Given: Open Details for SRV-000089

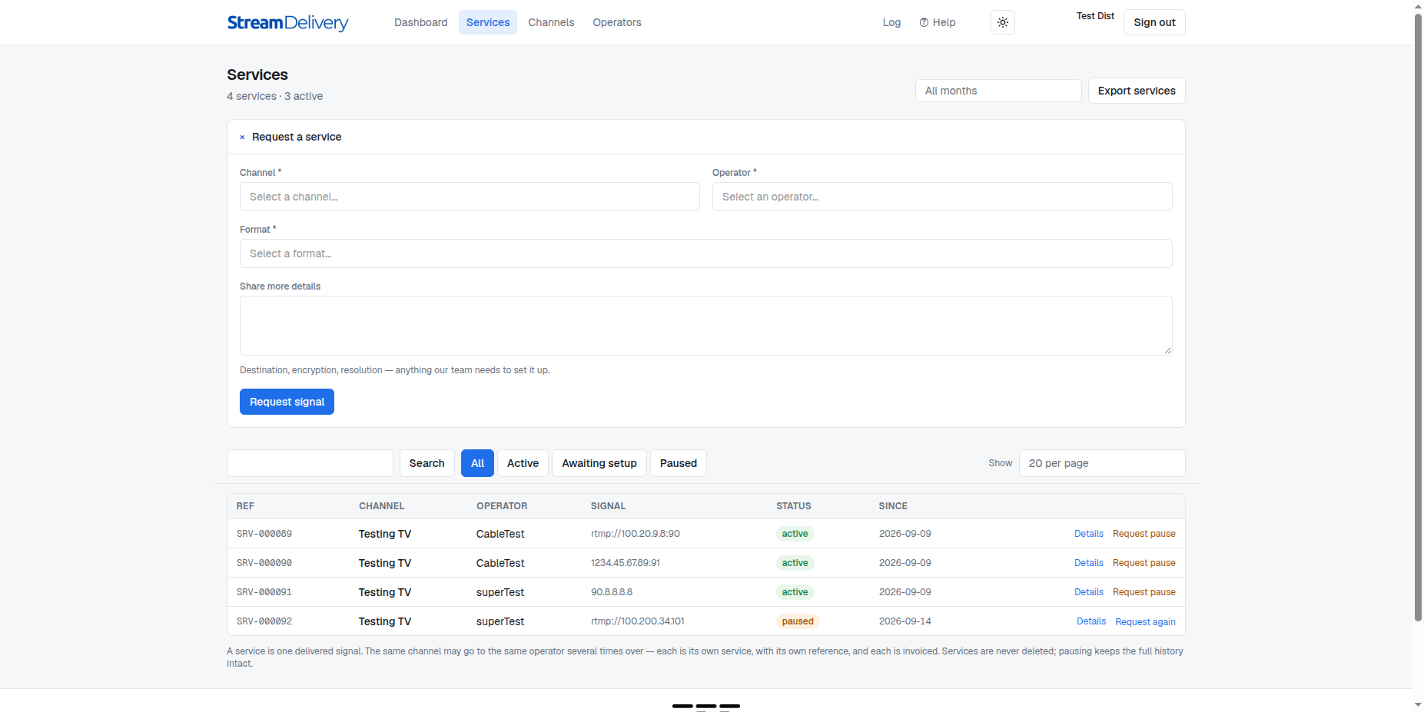Looking at the screenshot, I should click(1088, 534).
